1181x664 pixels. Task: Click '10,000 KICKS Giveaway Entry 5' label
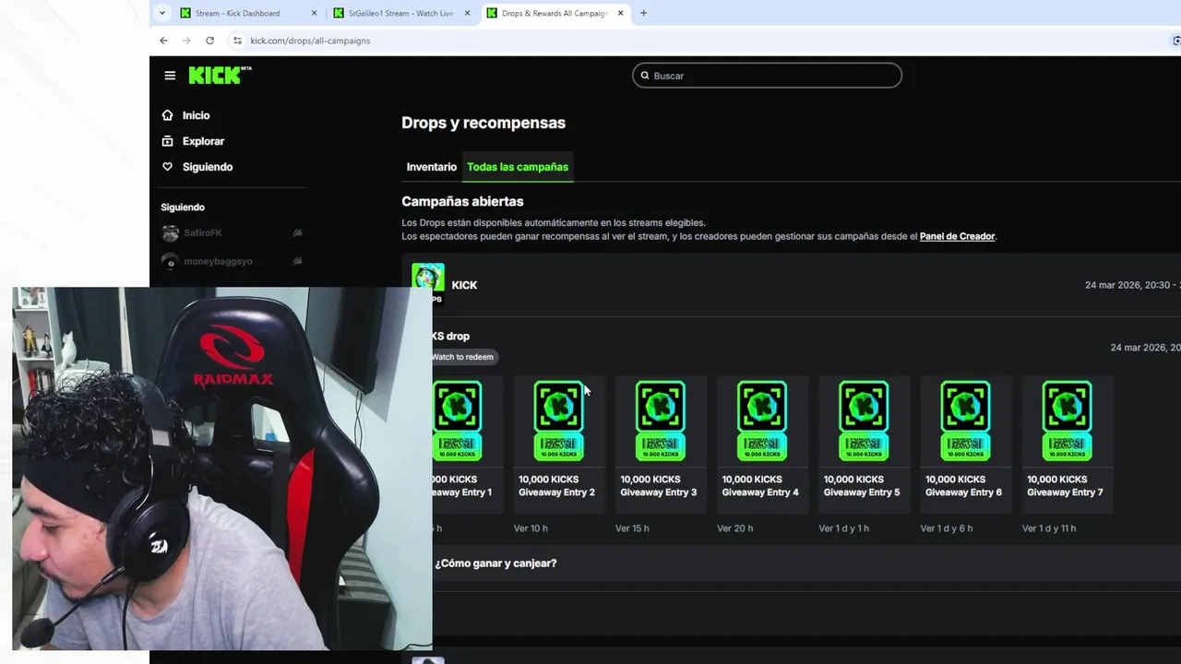pyautogui.click(x=861, y=486)
